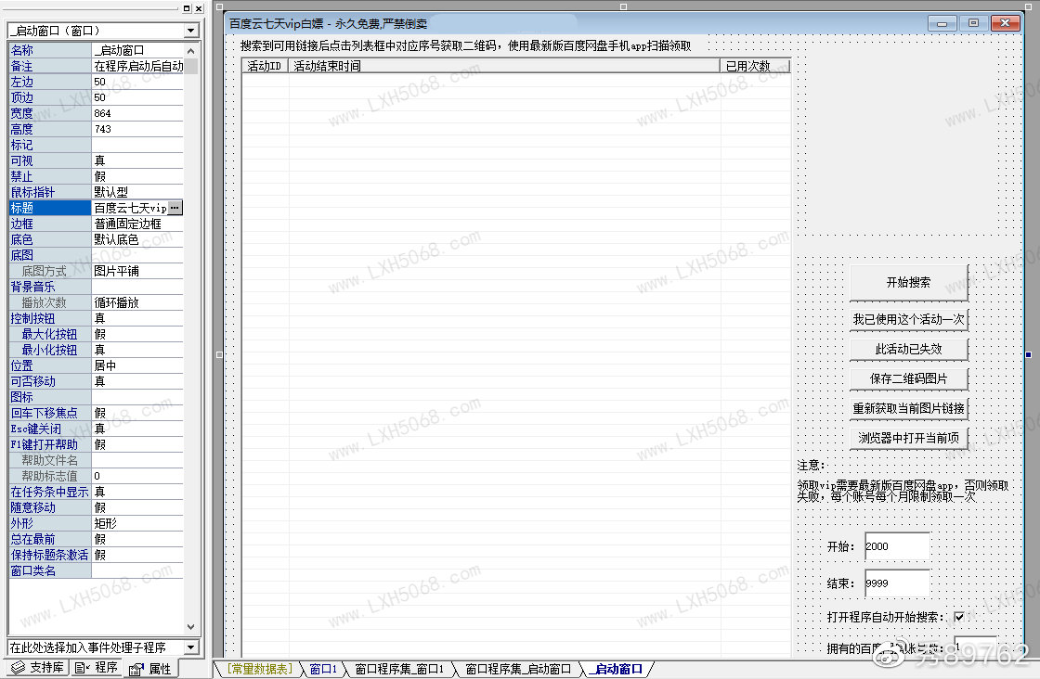Select the Esc键关闭 property row
Image resolution: width=1040 pixels, height=679 pixels.
point(97,429)
